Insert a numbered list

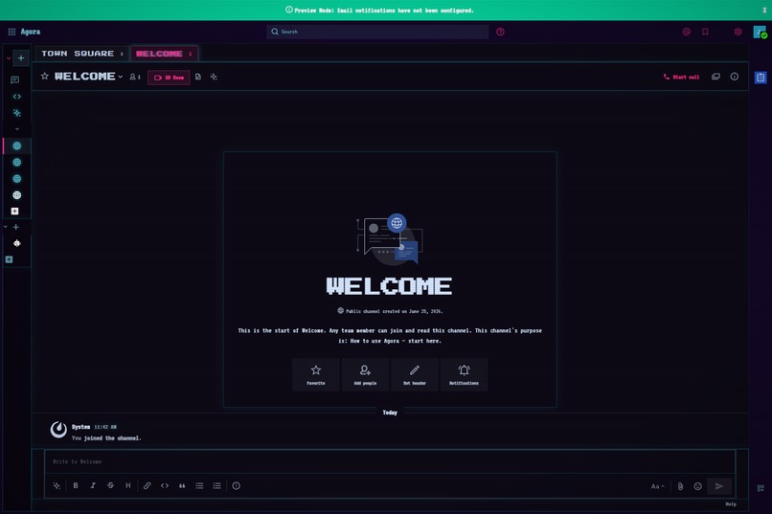coord(216,486)
